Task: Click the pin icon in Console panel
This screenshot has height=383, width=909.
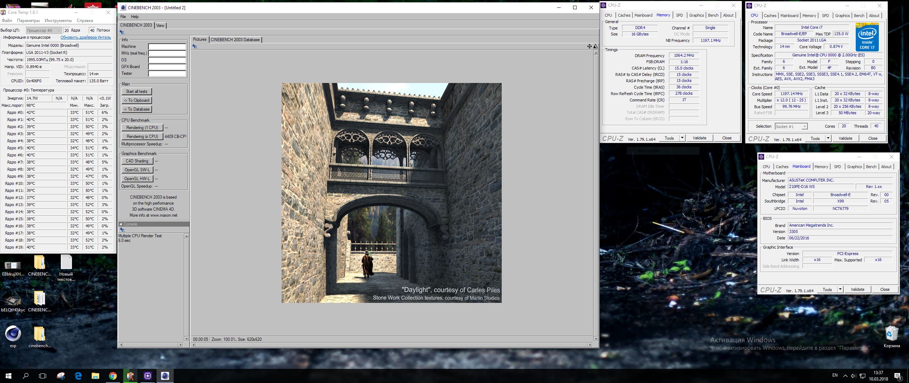Action: click(122, 230)
